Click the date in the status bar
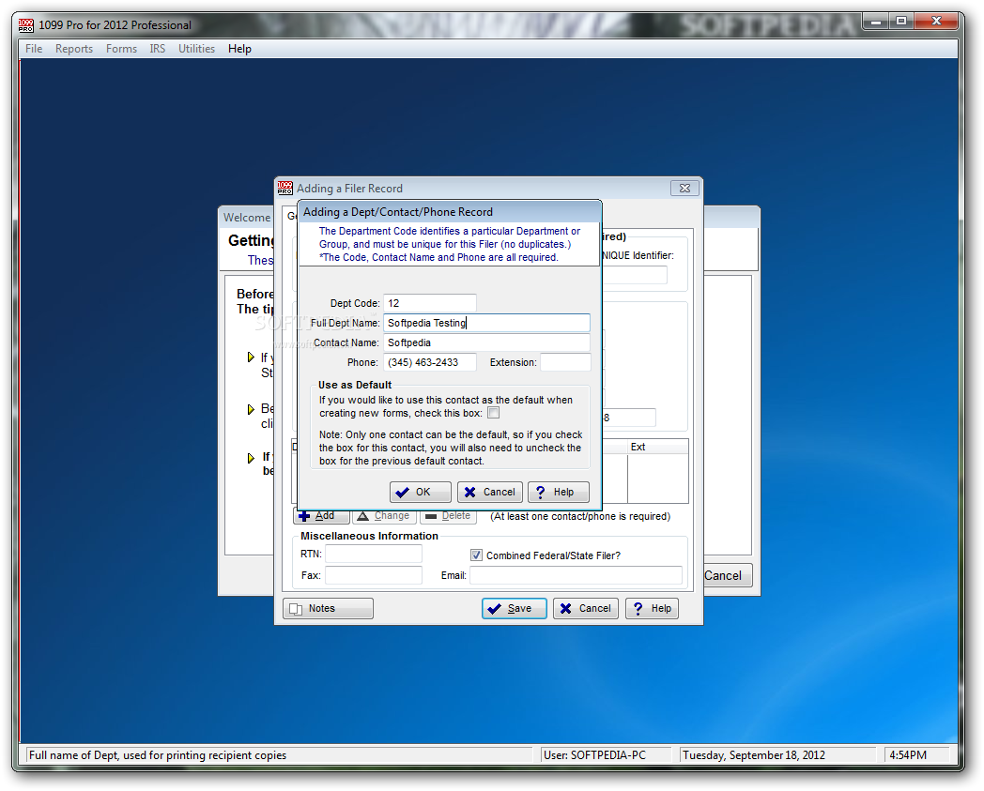This screenshot has width=984, height=791. coord(754,755)
